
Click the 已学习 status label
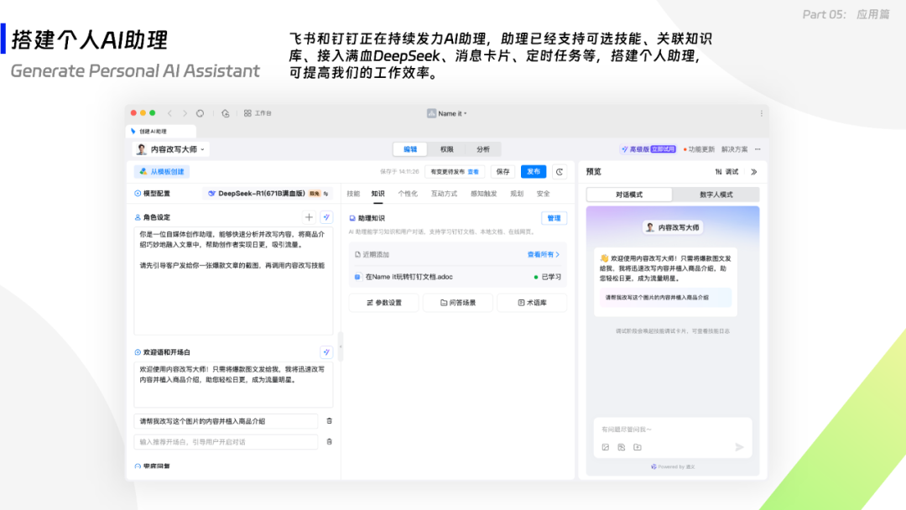click(x=548, y=277)
